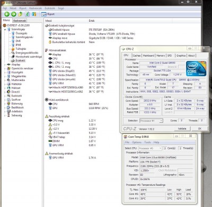The height and width of the screenshot is (207, 212).
Task: Click the DirectX icon in the tree
Action: tap(8, 92)
